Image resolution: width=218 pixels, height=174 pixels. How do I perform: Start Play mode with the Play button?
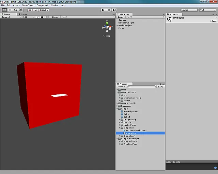[103, 10]
